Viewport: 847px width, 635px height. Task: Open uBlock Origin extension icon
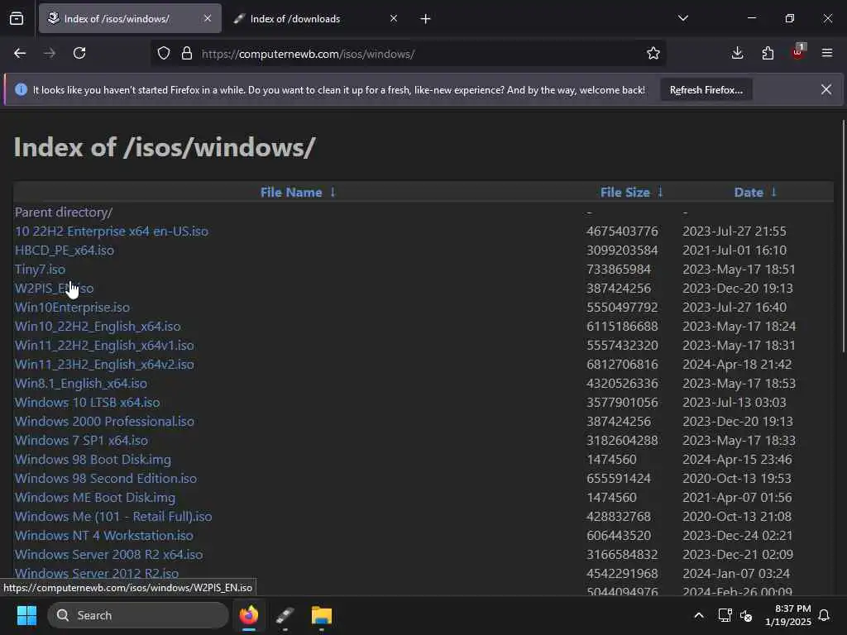[798, 52]
